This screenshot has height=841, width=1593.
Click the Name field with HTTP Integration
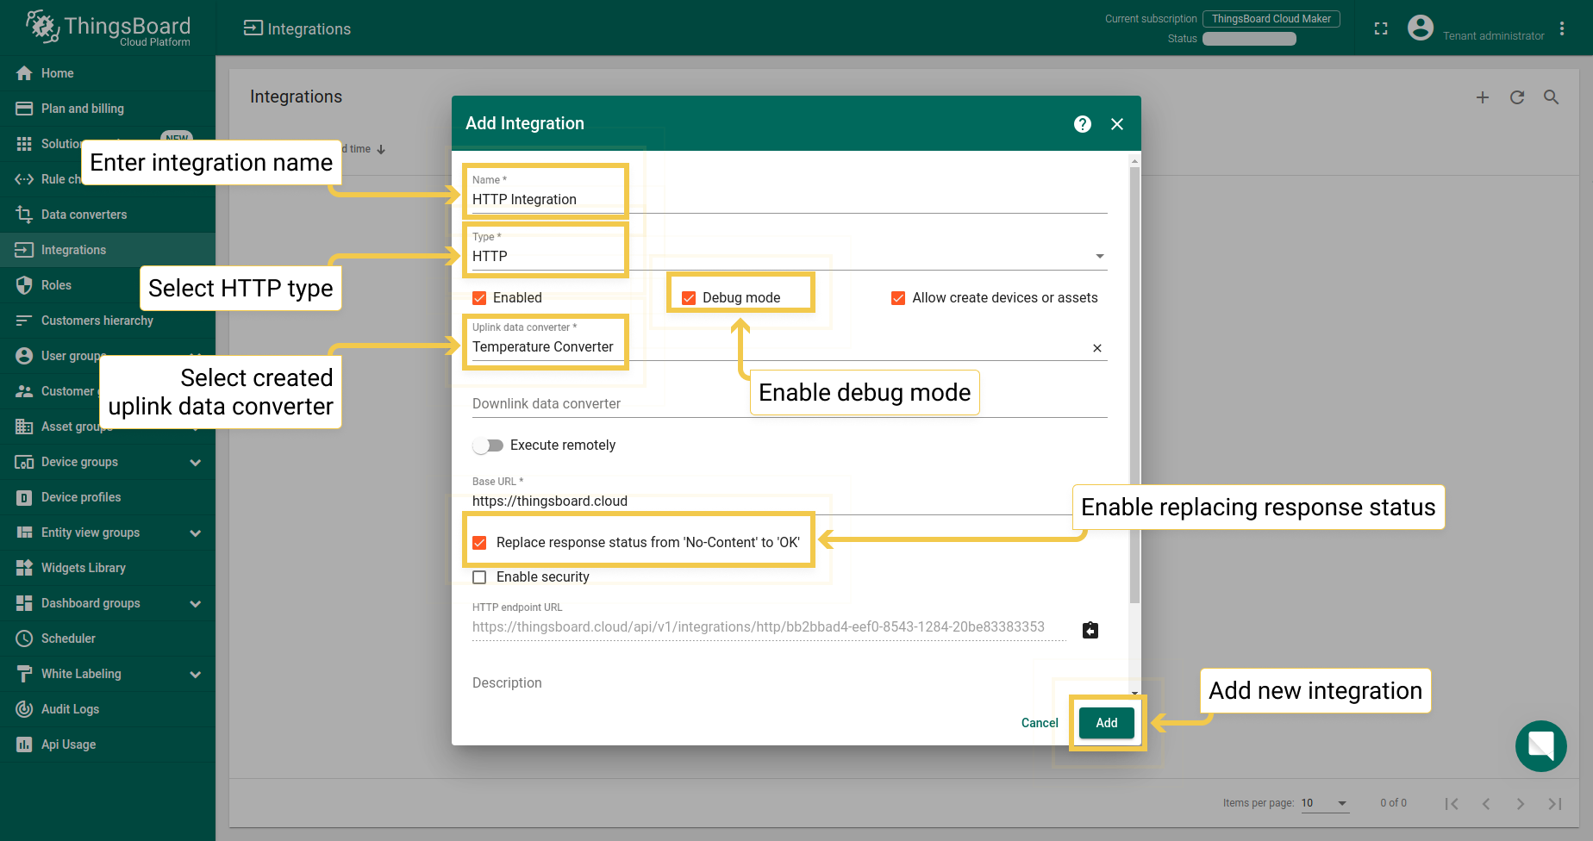790,199
